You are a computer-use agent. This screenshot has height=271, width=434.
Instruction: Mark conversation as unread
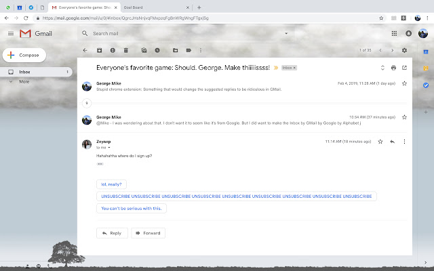point(144,50)
